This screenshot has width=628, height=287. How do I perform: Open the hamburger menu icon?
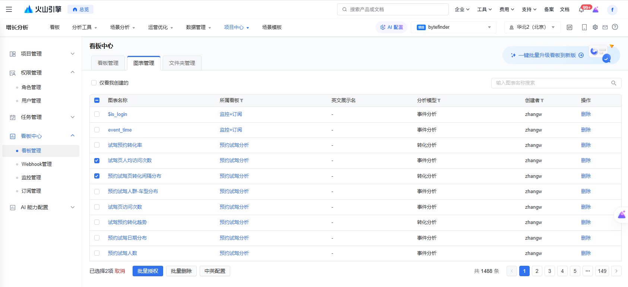coord(9,9)
